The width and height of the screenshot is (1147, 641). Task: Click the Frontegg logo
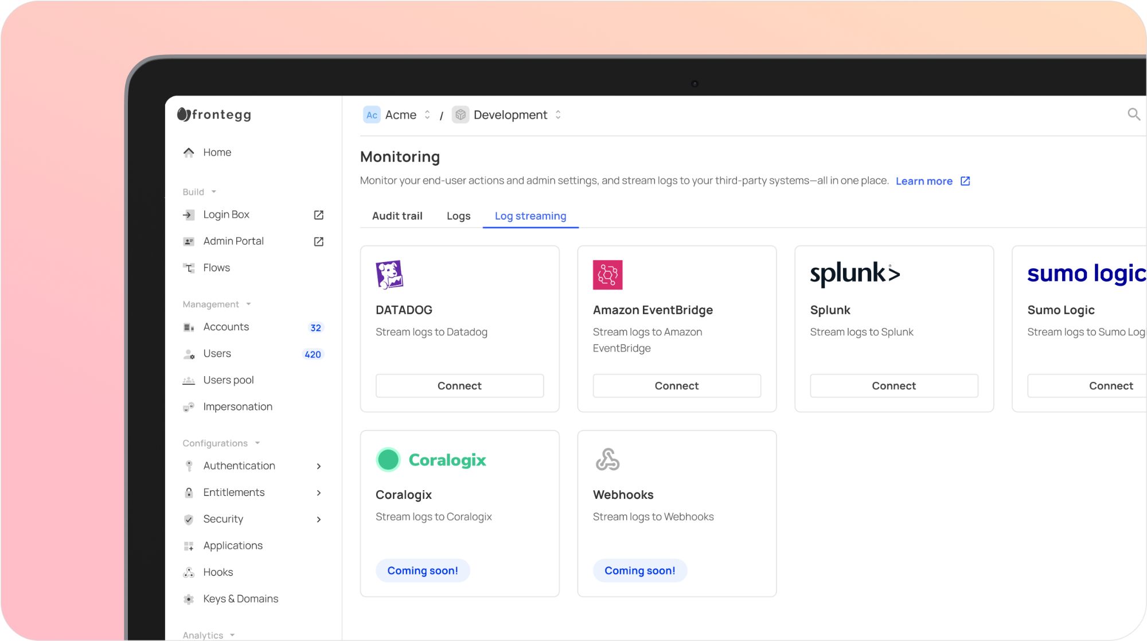pos(214,115)
